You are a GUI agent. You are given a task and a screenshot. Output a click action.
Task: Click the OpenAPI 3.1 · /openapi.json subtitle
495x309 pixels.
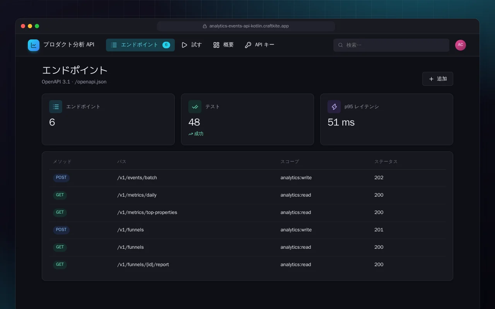pyautogui.click(x=74, y=82)
